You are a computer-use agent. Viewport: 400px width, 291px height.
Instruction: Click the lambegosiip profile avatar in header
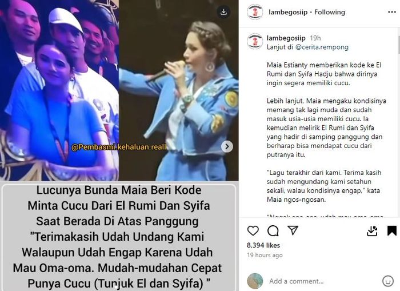coord(255,12)
